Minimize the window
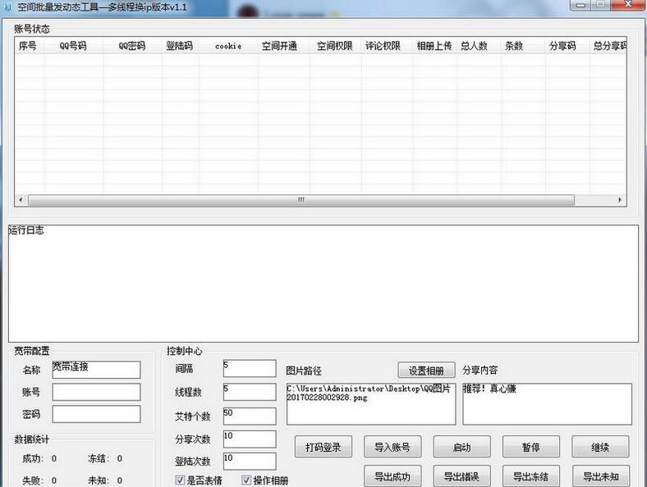647x487 pixels. point(581,5)
